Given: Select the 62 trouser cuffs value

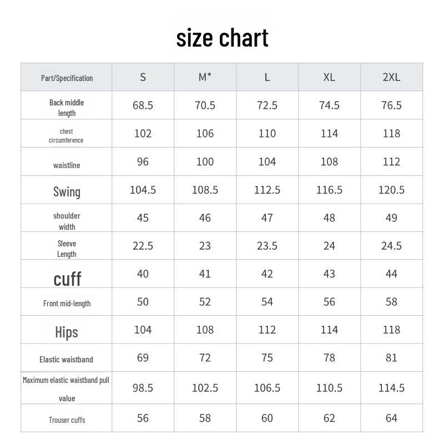Looking at the screenshot, I should pyautogui.click(x=329, y=418).
